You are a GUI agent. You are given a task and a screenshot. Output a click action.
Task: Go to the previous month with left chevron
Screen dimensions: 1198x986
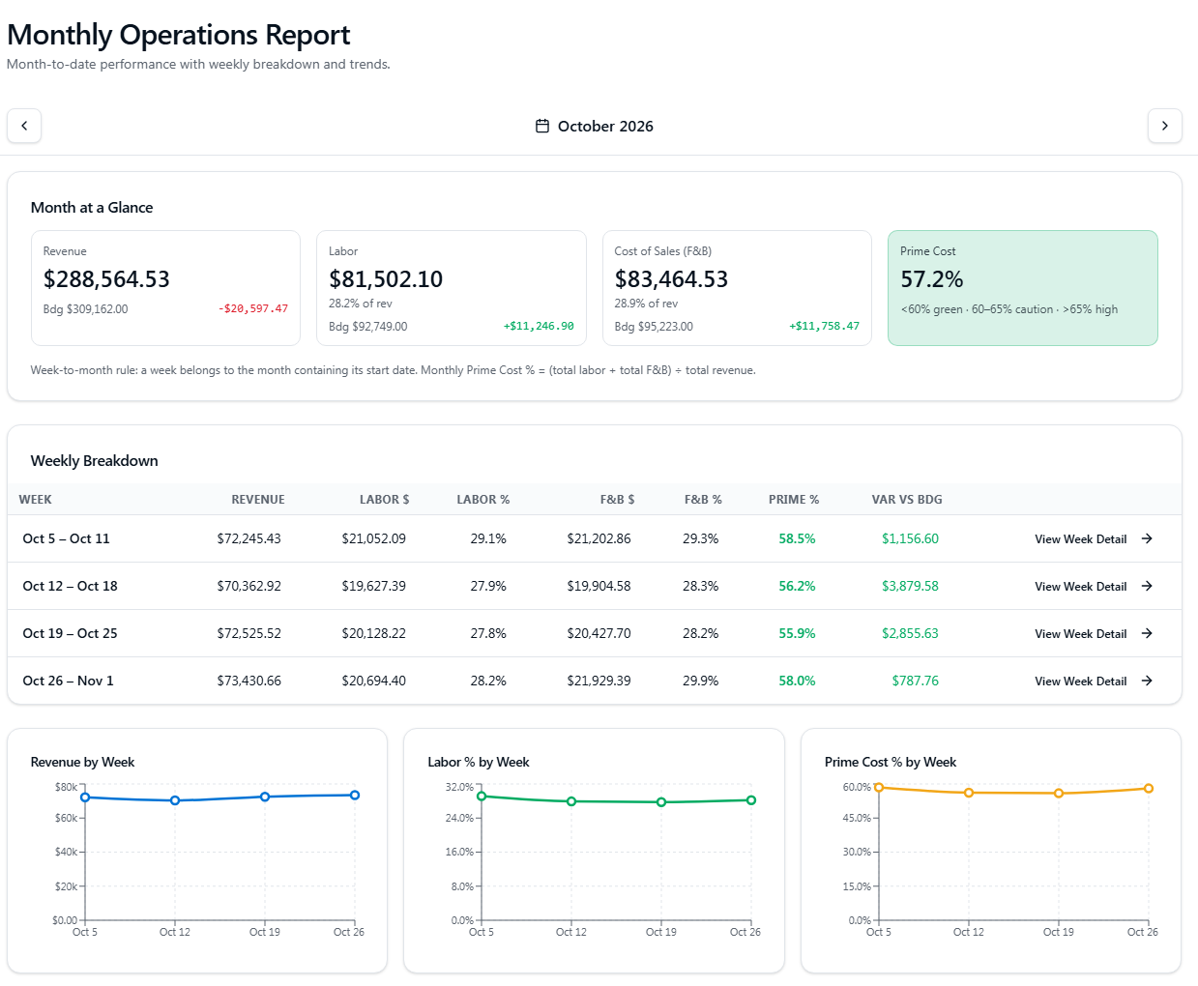tap(24, 126)
